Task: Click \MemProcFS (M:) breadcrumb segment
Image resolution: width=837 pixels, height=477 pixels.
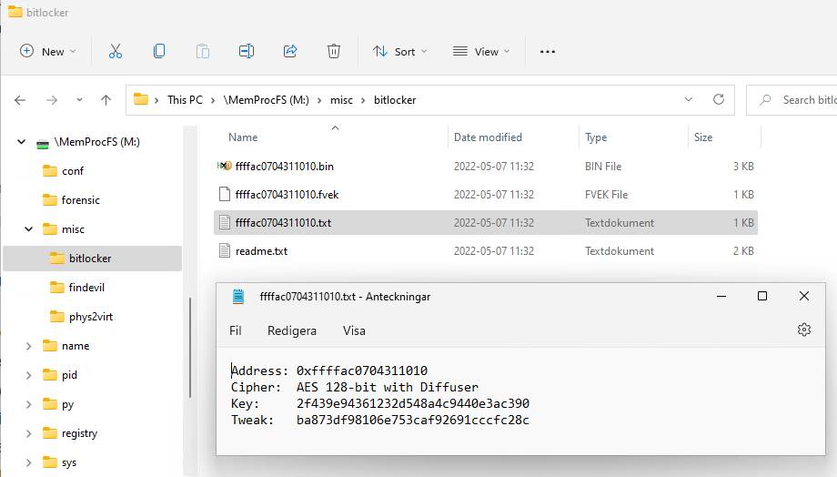Action: click(x=267, y=100)
